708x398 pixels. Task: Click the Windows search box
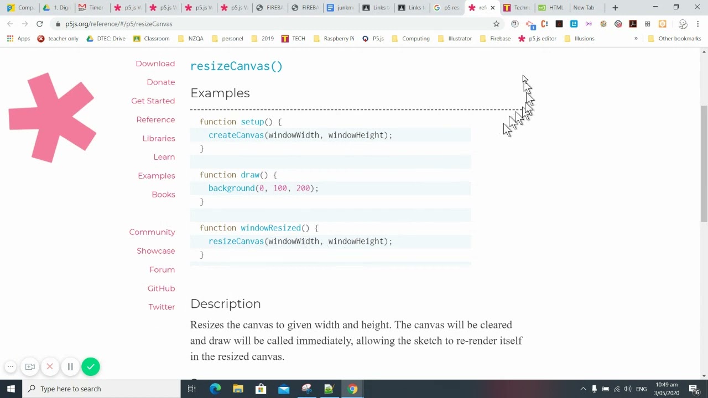pyautogui.click(x=101, y=389)
